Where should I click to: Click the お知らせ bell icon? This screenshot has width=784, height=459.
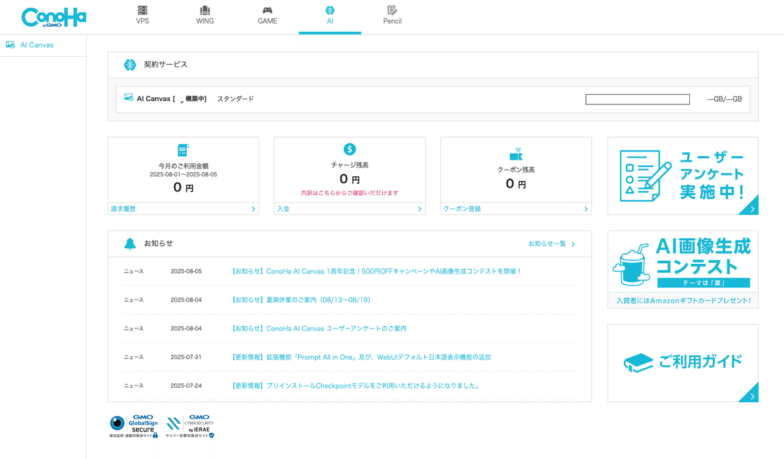pos(130,244)
